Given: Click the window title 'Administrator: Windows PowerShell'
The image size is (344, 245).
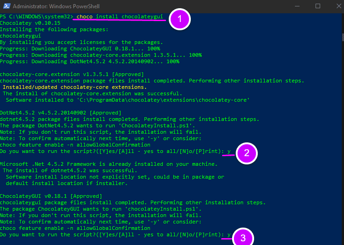Looking at the screenshot, I should tap(56, 6).
